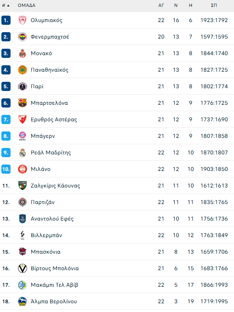Select the Real Madrid crest icon
Viewport: 234px width, 312px height.
coord(23,153)
